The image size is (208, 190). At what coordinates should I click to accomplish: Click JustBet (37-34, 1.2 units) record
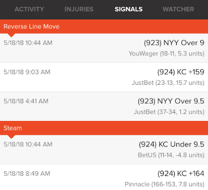[x=169, y=112]
